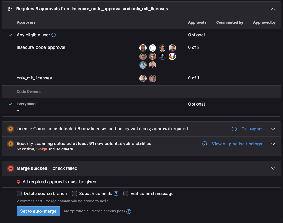
Task: Click the approvals user-check icon in the header
Action: pos(9,8)
